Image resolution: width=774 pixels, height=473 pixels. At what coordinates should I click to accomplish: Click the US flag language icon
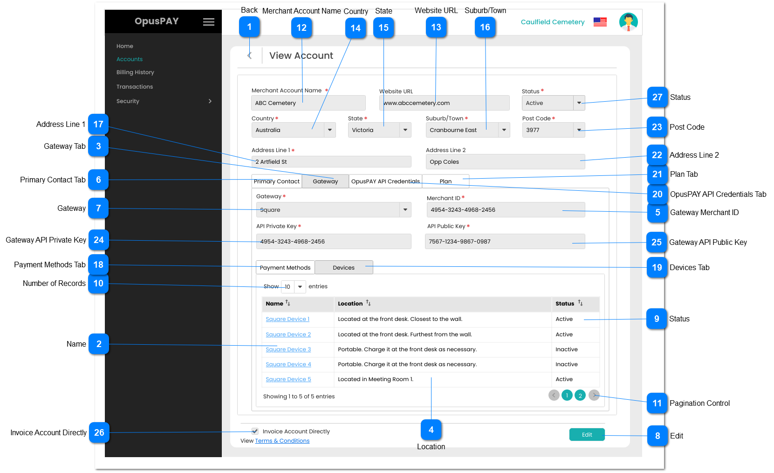point(600,22)
